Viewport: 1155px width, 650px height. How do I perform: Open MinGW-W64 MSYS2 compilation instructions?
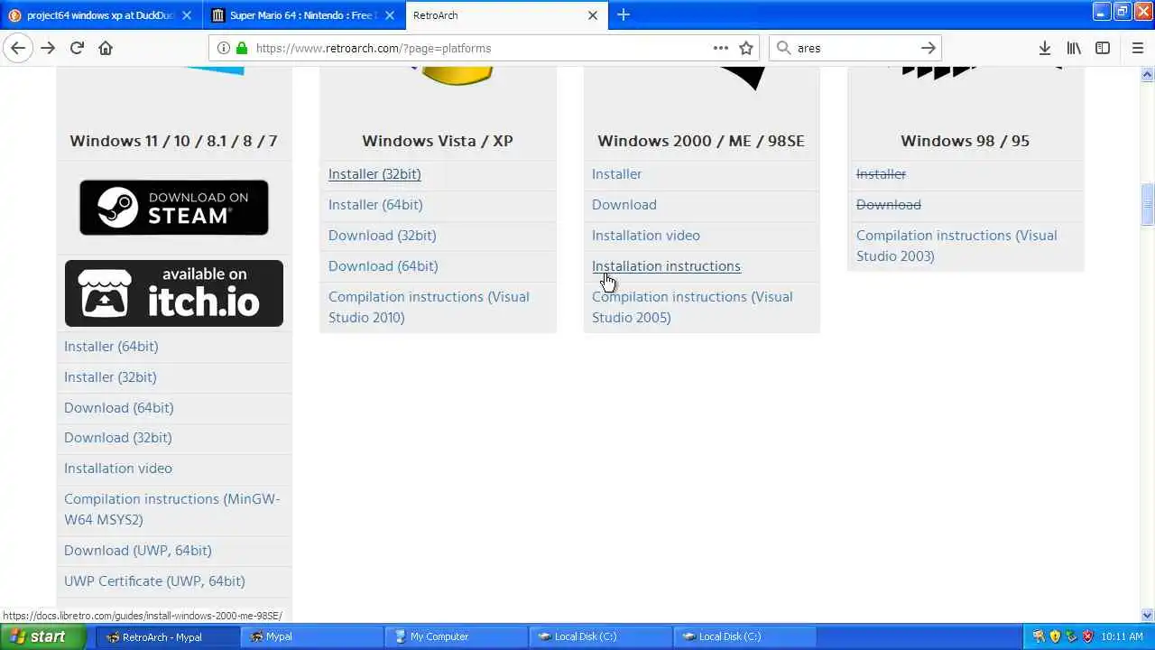point(172,509)
